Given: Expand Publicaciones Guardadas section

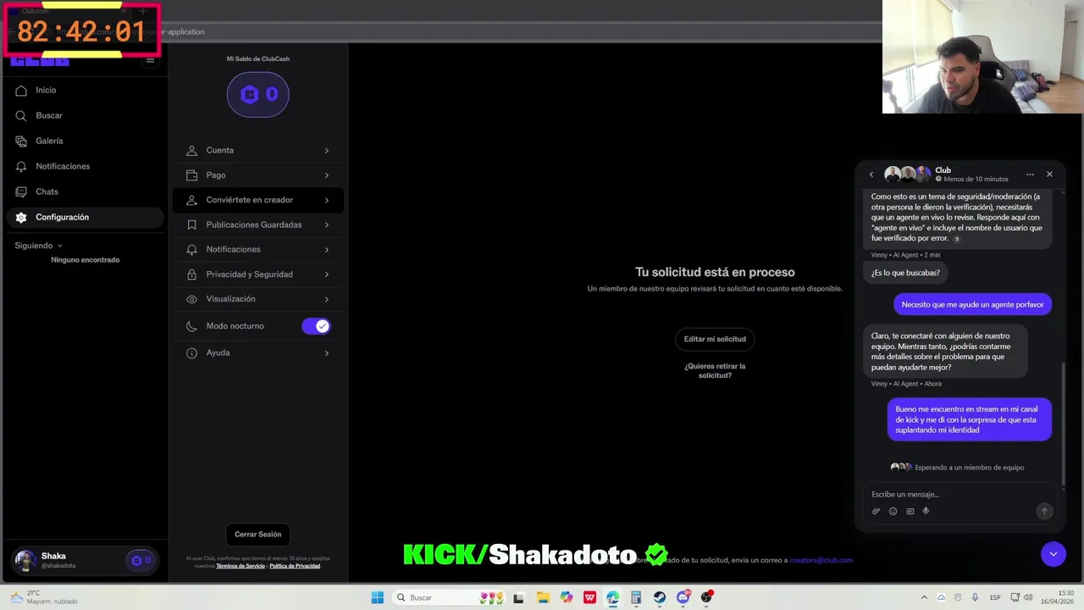Looking at the screenshot, I should pos(258,225).
